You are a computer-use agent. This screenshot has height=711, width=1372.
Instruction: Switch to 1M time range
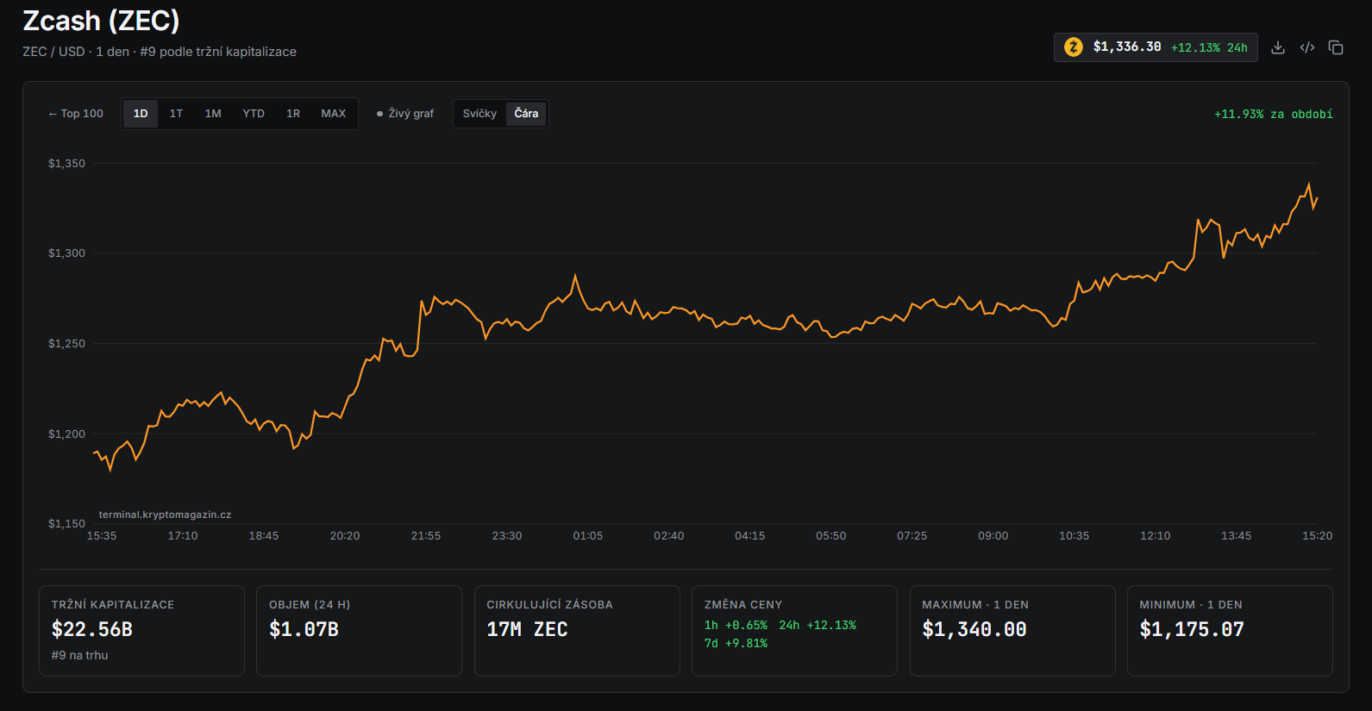[x=213, y=114]
